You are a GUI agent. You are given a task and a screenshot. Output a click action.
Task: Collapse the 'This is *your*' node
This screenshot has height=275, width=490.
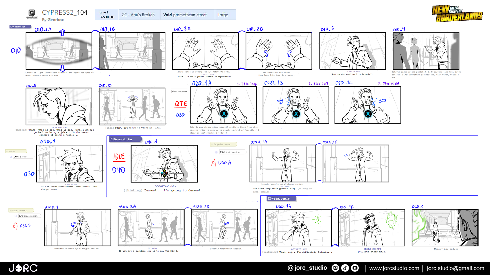(11, 157)
